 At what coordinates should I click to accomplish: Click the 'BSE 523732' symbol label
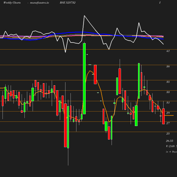tap(68, 3)
